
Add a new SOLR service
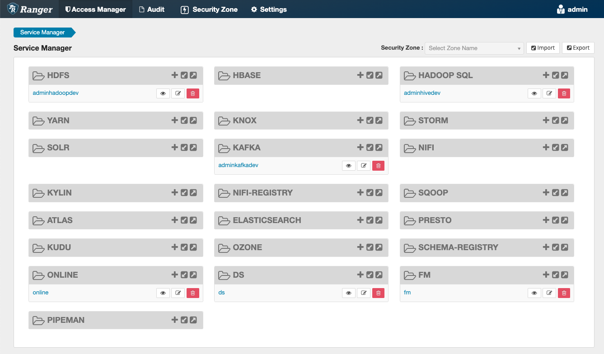[x=175, y=148]
